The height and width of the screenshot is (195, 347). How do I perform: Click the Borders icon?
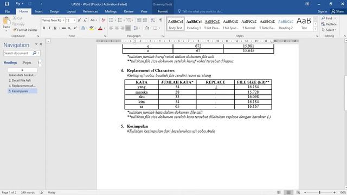[x=156, y=28]
